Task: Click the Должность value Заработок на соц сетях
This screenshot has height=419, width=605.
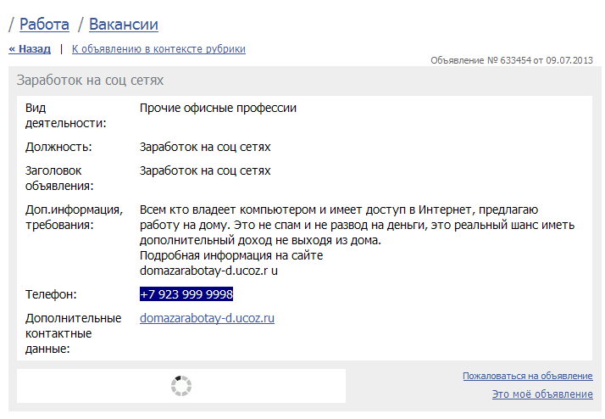Action: point(205,147)
